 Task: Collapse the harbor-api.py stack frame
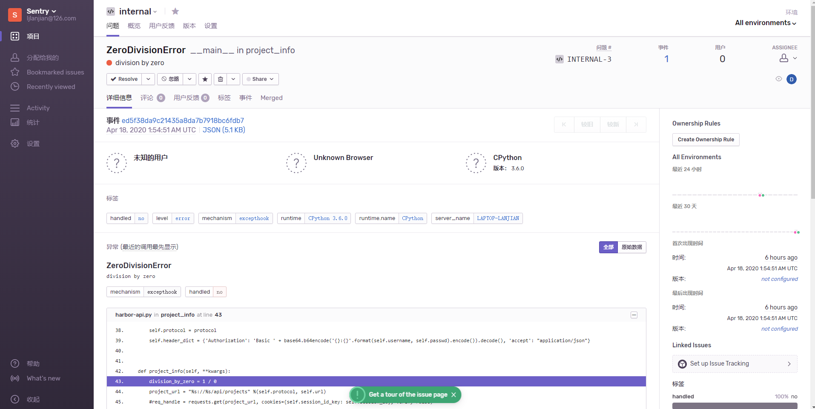pyautogui.click(x=634, y=315)
